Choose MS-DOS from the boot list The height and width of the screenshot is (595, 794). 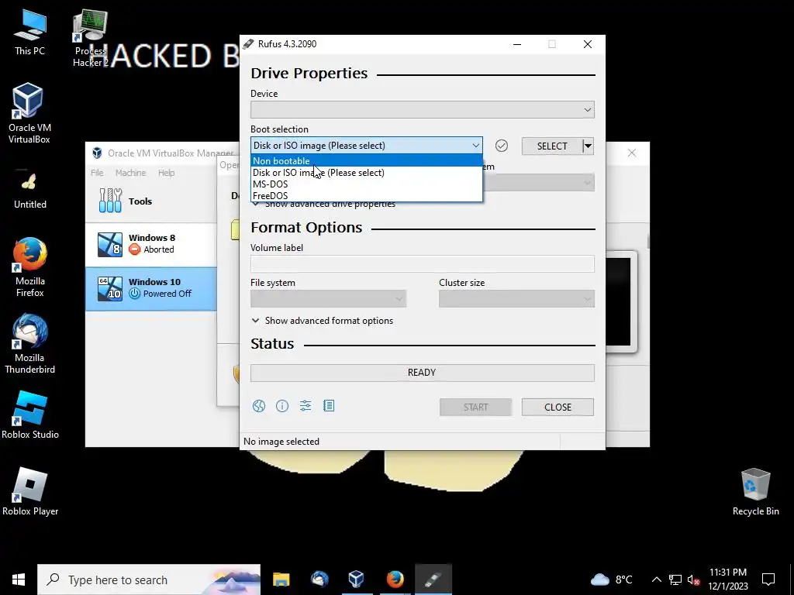click(x=367, y=184)
